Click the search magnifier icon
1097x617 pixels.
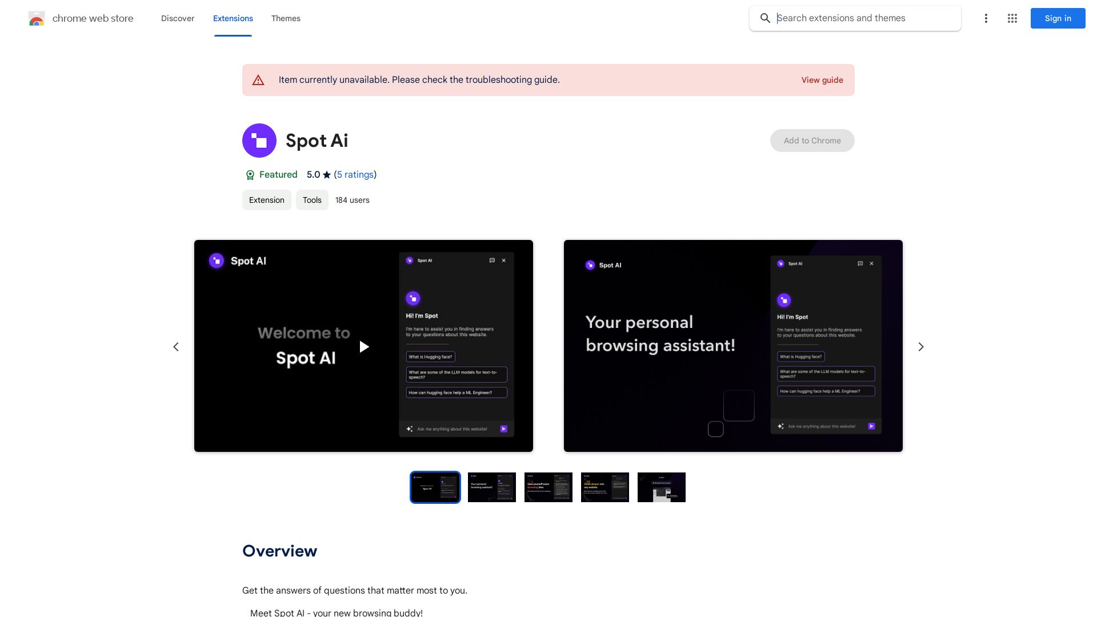(765, 18)
